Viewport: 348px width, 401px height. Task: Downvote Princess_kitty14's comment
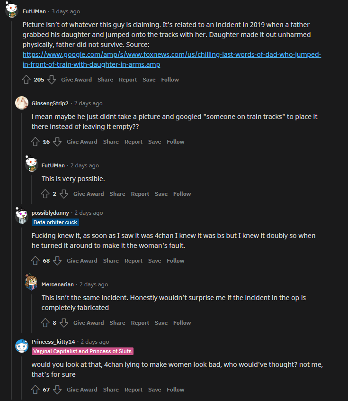pos(57,390)
